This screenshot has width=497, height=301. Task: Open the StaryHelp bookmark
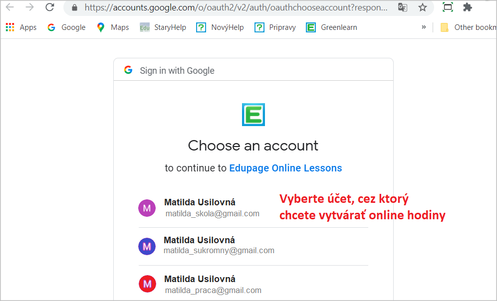click(x=163, y=27)
